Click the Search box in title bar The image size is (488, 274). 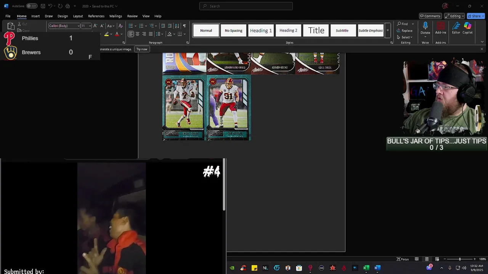click(x=246, y=6)
